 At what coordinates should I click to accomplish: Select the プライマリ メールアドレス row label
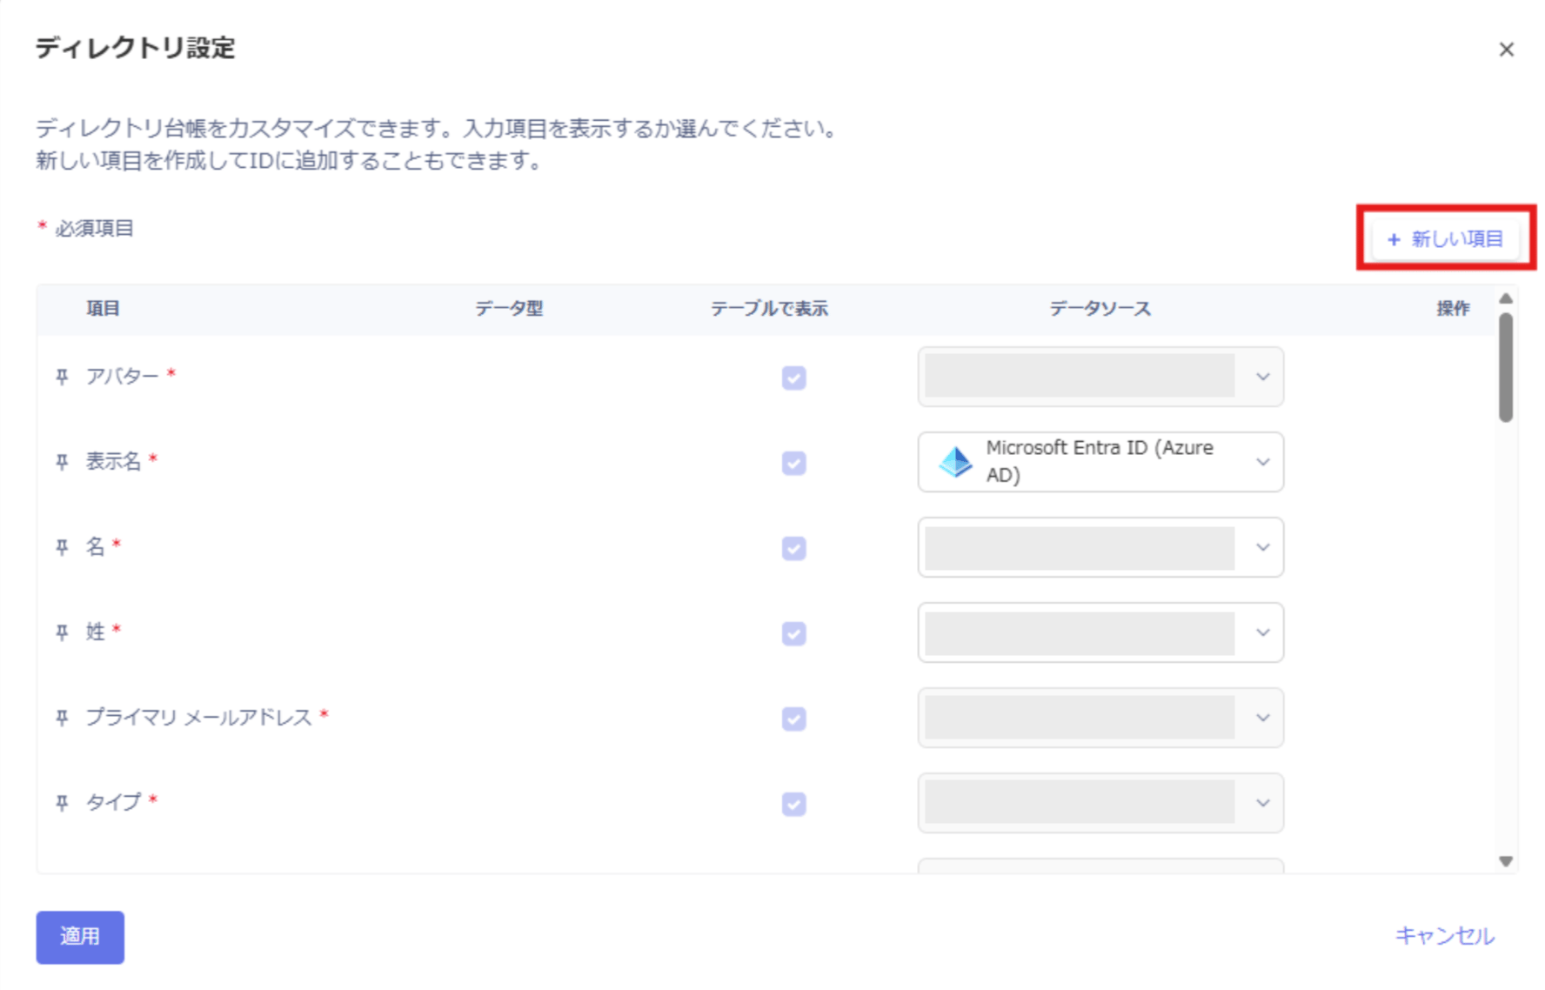click(198, 717)
